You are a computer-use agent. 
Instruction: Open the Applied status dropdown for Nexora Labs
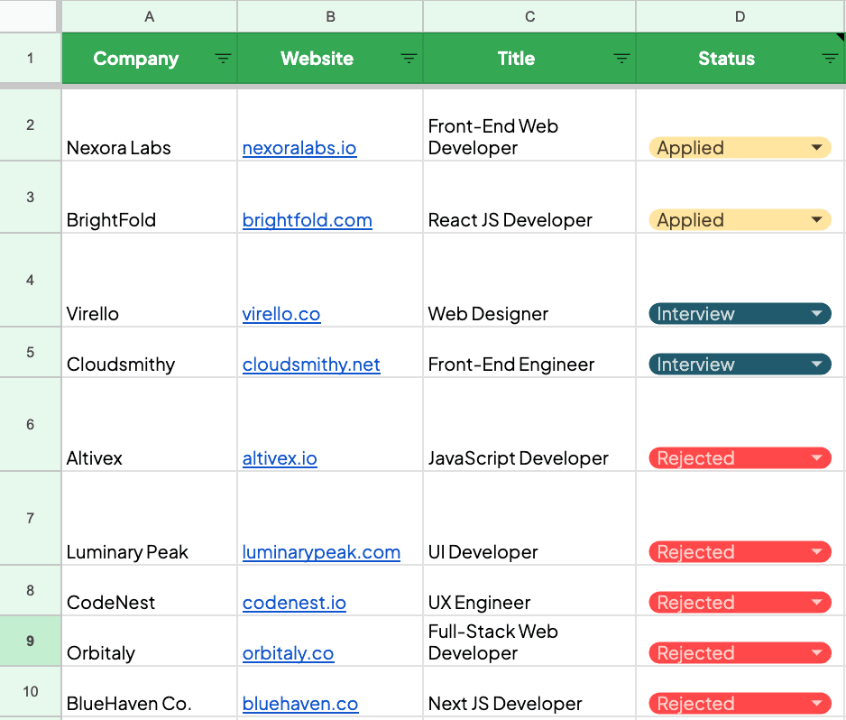[816, 147]
